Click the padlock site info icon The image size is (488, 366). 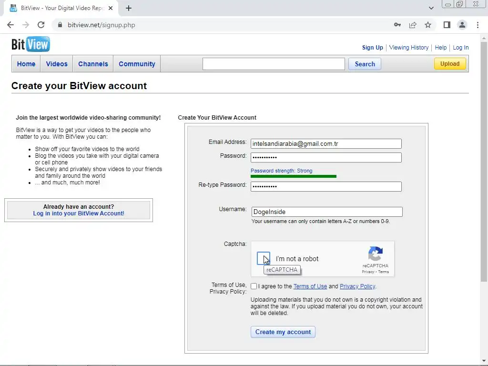coord(60,25)
